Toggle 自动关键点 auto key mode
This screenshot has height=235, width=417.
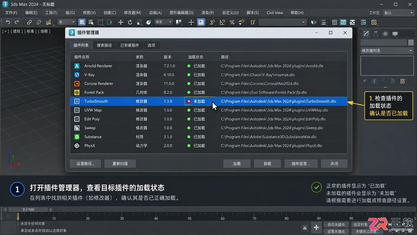pyautogui.click(x=336, y=225)
